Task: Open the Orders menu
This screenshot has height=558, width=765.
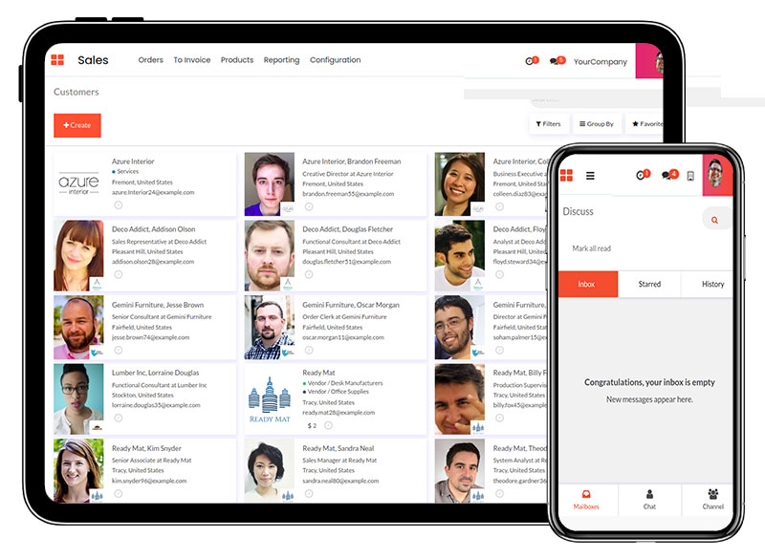Action: click(151, 60)
